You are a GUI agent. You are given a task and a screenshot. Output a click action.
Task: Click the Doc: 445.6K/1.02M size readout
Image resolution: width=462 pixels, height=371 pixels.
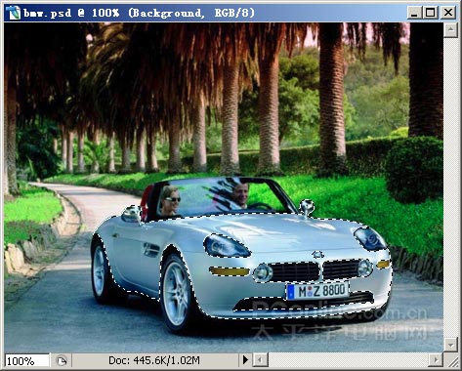tap(154, 360)
